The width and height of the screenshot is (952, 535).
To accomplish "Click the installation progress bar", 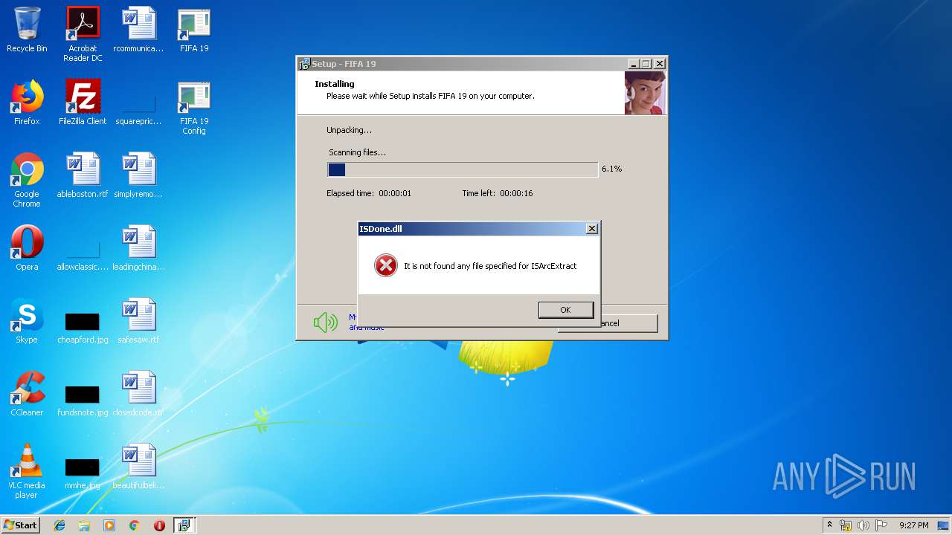I will pos(463,169).
